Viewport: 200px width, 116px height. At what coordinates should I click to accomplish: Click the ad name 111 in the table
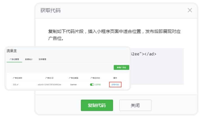15,84
